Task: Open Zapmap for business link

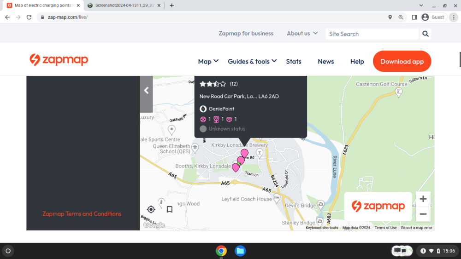Action: (246, 34)
